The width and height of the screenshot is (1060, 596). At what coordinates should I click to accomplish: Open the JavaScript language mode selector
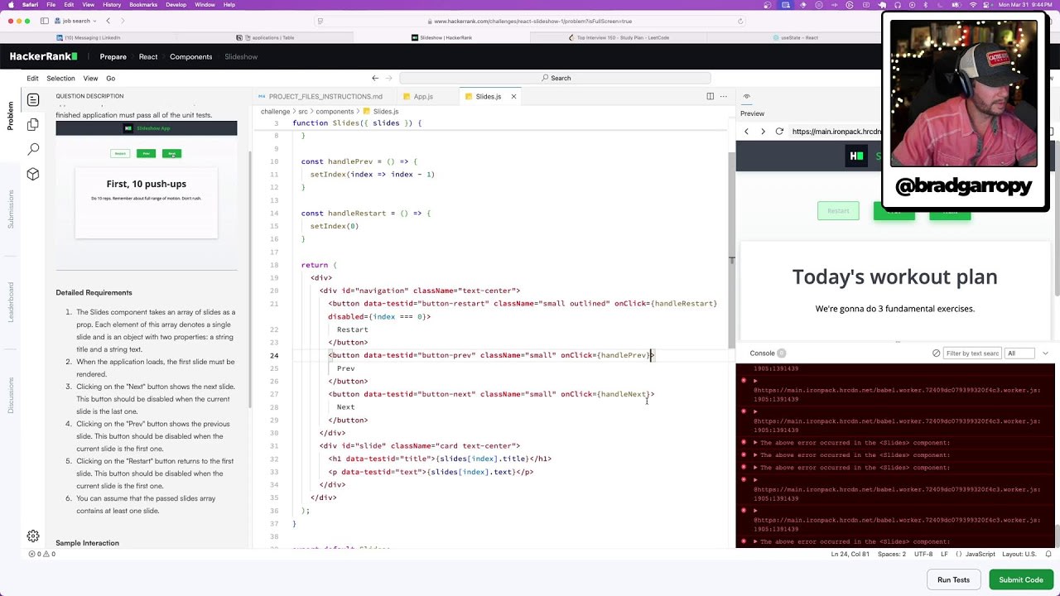click(x=980, y=554)
